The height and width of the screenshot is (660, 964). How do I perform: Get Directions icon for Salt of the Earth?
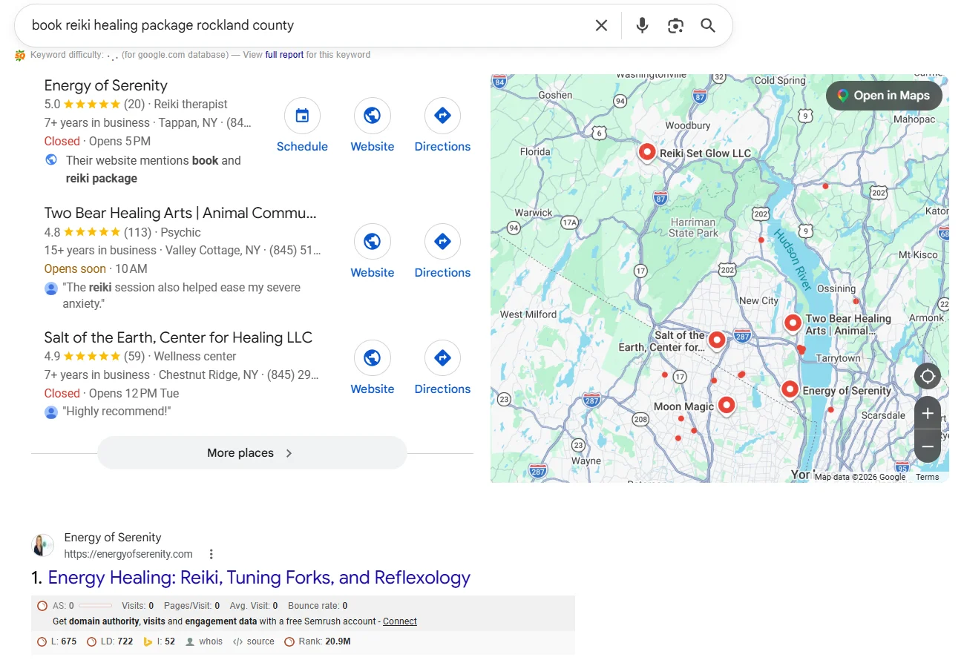pyautogui.click(x=442, y=358)
